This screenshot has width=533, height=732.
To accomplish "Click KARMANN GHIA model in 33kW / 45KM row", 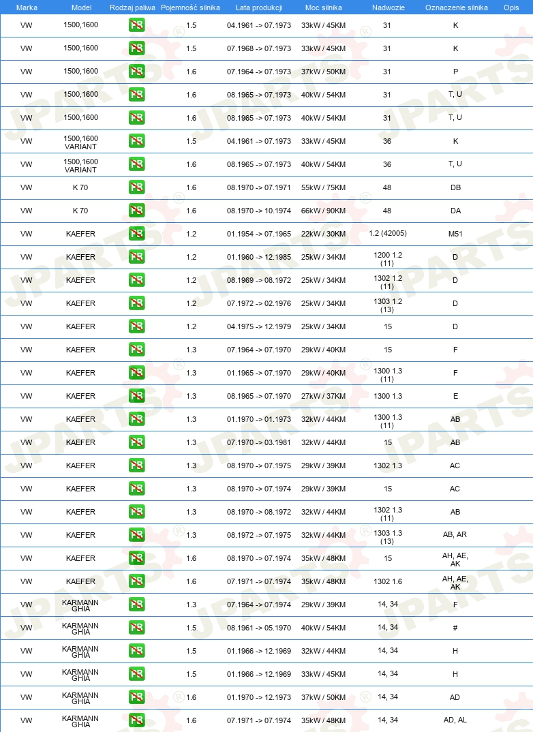I will pyautogui.click(x=80, y=675).
